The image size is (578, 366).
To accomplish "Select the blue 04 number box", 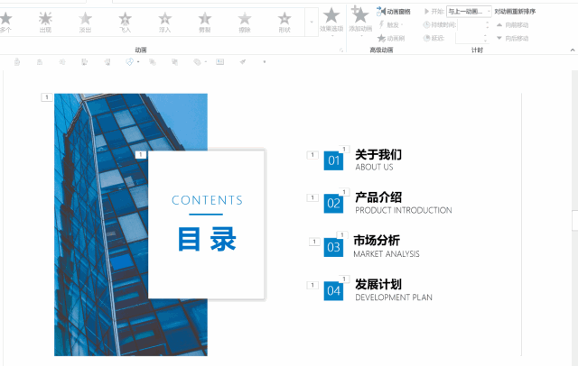I will 333,291.
